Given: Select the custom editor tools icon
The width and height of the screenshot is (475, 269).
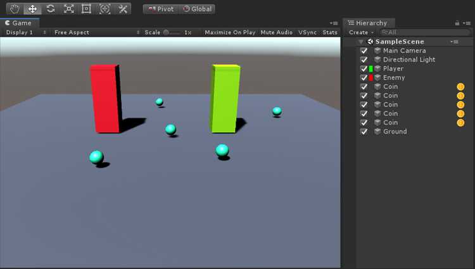Looking at the screenshot, I should [x=123, y=9].
